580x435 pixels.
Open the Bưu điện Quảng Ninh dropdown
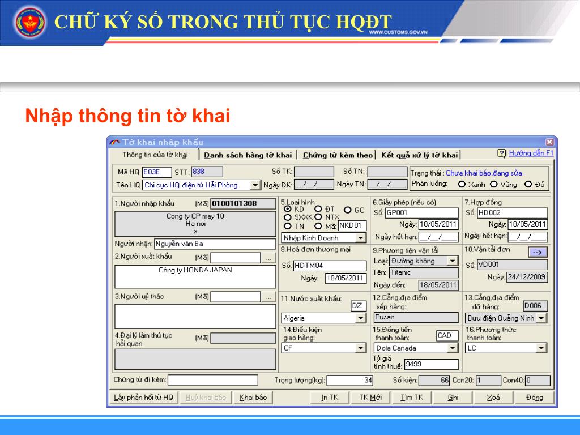coord(542,318)
